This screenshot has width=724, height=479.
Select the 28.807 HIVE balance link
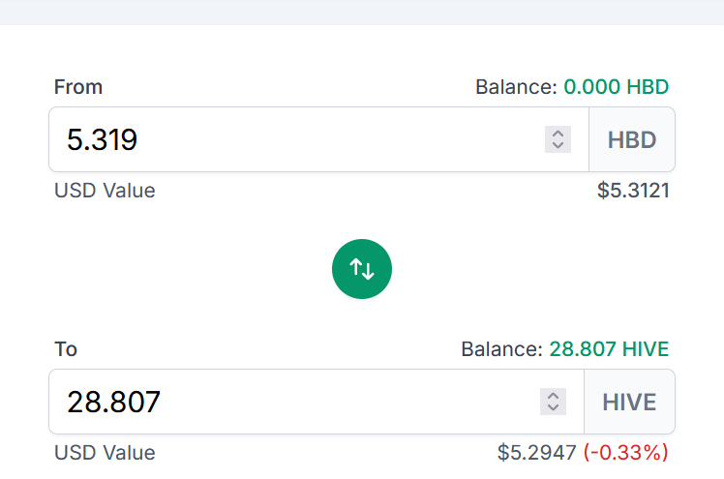(609, 349)
